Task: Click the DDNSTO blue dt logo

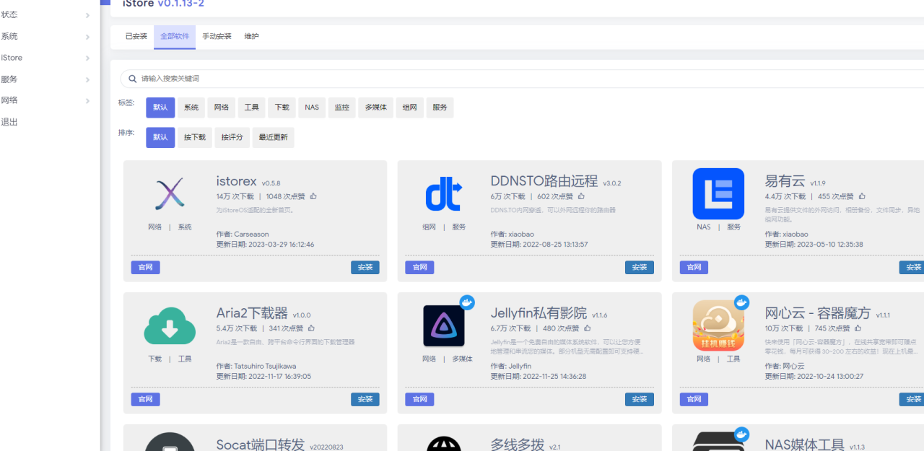Action: coord(444,194)
